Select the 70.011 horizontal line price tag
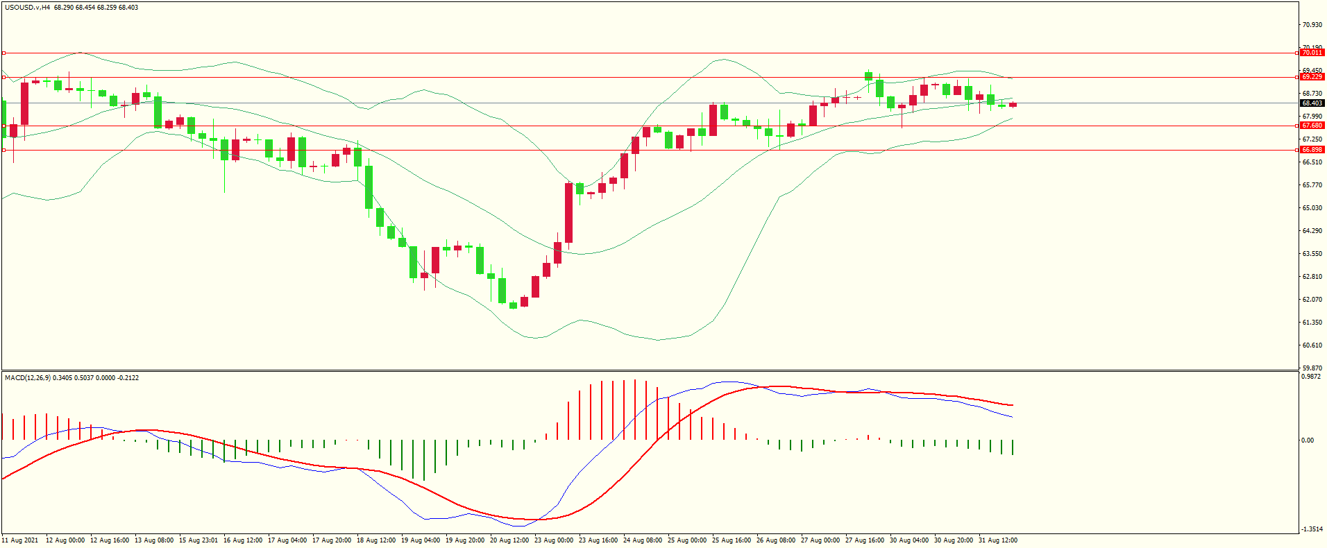Viewport: 1327px width, 548px height. tap(1312, 53)
